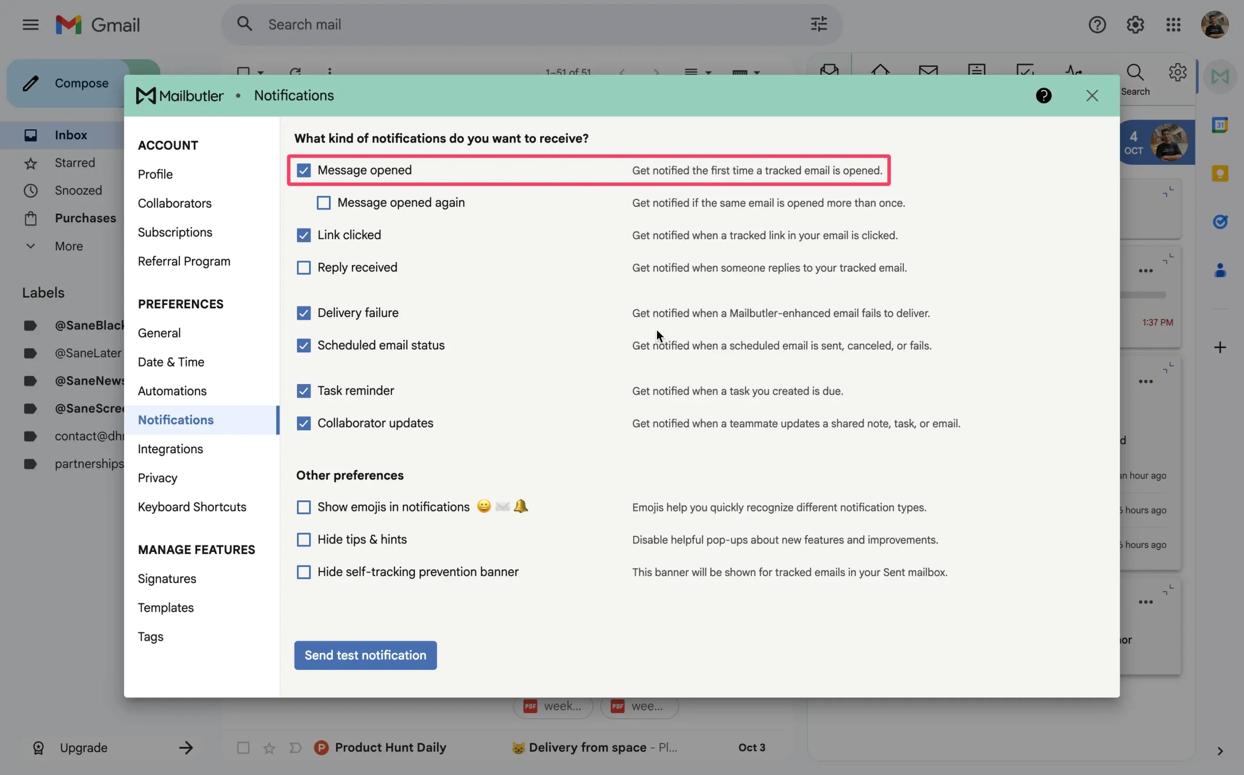Enable Show emojis in notifications
The image size is (1244, 775).
303,508
